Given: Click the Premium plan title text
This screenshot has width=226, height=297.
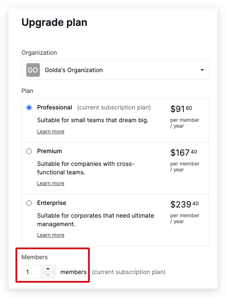Looking at the screenshot, I should tap(50, 151).
